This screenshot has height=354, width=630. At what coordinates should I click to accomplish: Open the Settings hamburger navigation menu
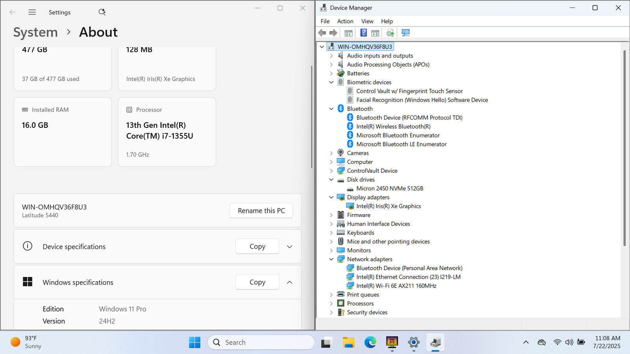(32, 12)
